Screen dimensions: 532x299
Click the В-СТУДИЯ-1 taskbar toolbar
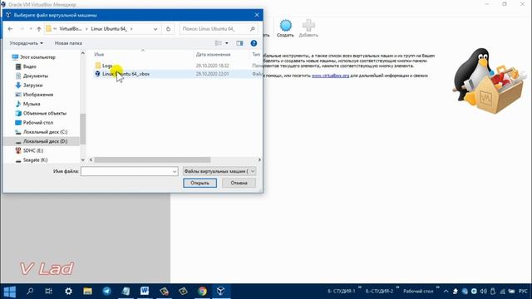pos(341,292)
